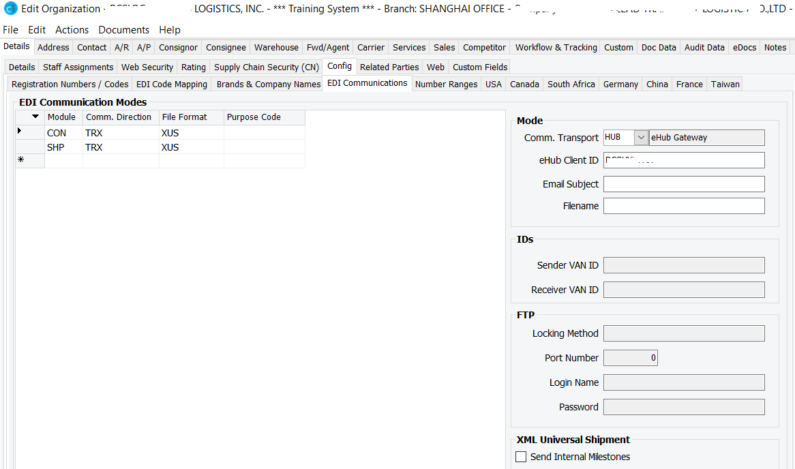Focus the Filename input field

684,206
